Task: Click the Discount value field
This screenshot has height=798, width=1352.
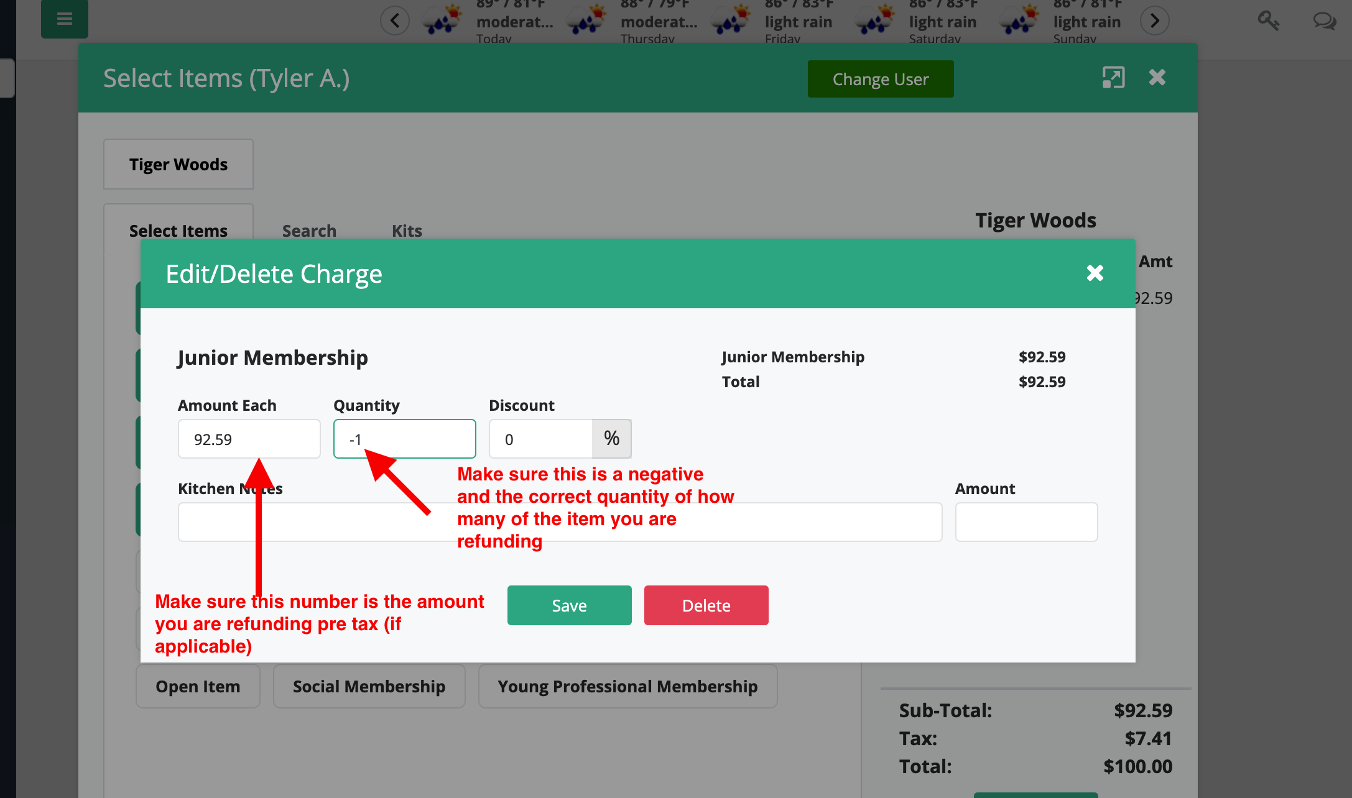Action: [x=540, y=439]
